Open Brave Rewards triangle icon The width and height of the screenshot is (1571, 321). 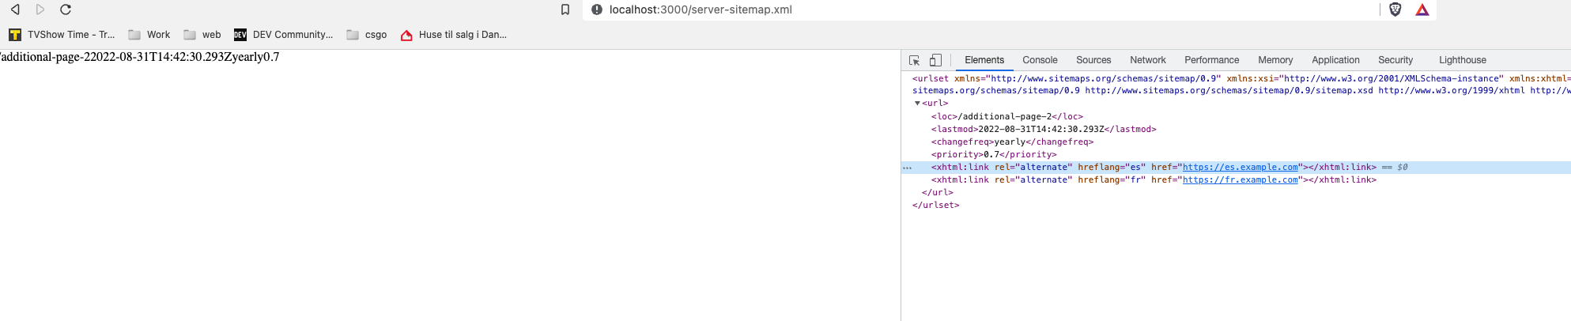pos(1422,9)
